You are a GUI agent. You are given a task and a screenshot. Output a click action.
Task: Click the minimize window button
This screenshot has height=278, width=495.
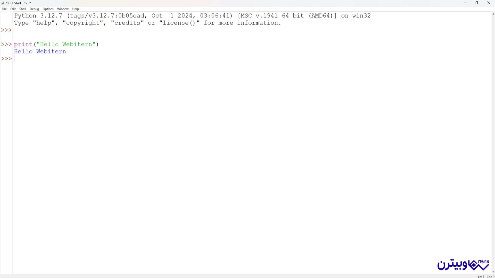click(x=464, y=3)
